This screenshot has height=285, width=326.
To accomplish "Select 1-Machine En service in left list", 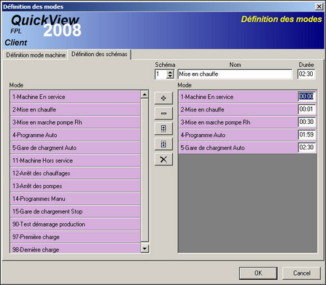I will [x=75, y=97].
